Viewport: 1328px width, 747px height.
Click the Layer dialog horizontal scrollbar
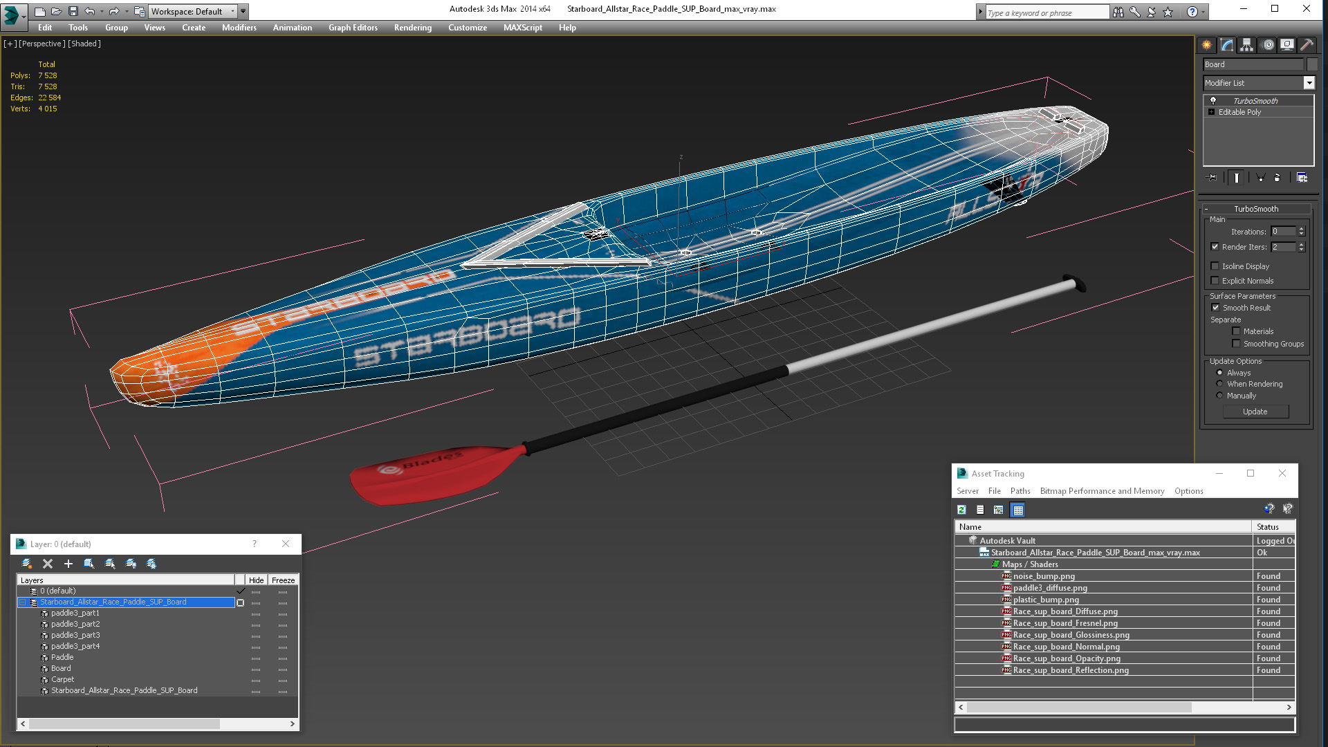pyautogui.click(x=158, y=723)
